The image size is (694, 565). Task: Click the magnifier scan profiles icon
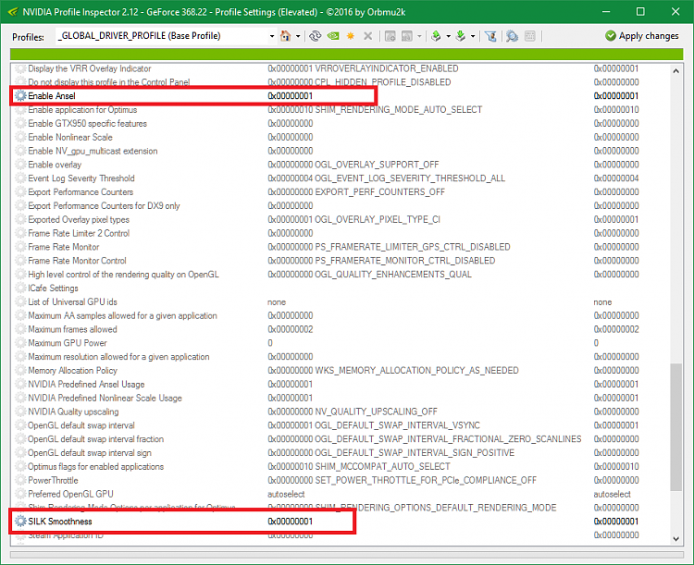click(x=512, y=36)
